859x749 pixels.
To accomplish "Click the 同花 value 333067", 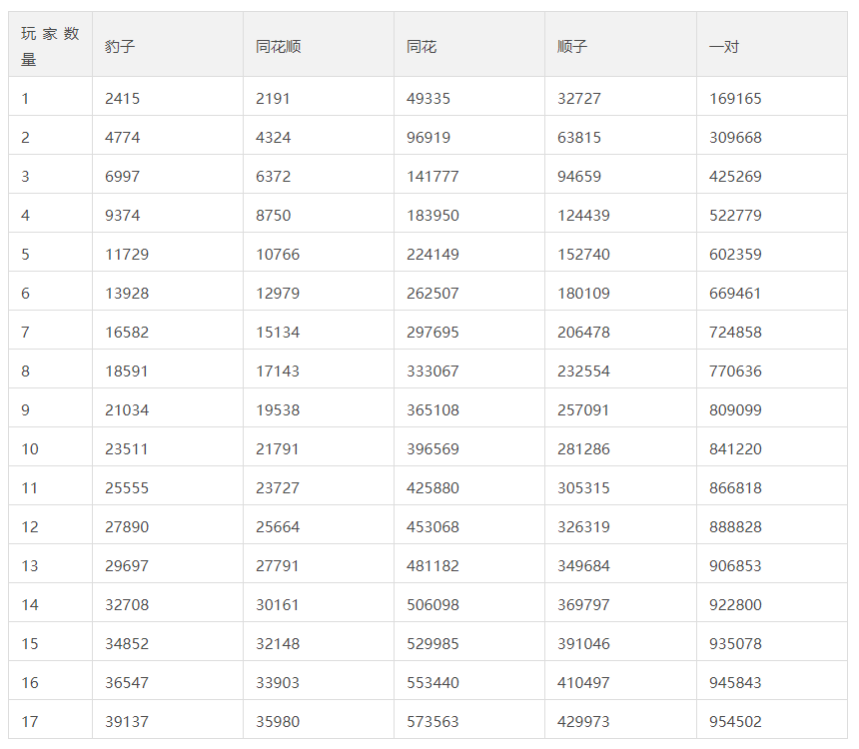I will (432, 372).
